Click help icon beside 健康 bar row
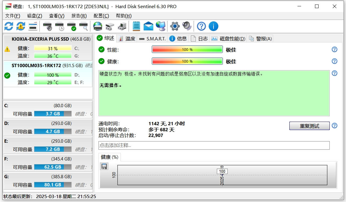 click(x=335, y=61)
